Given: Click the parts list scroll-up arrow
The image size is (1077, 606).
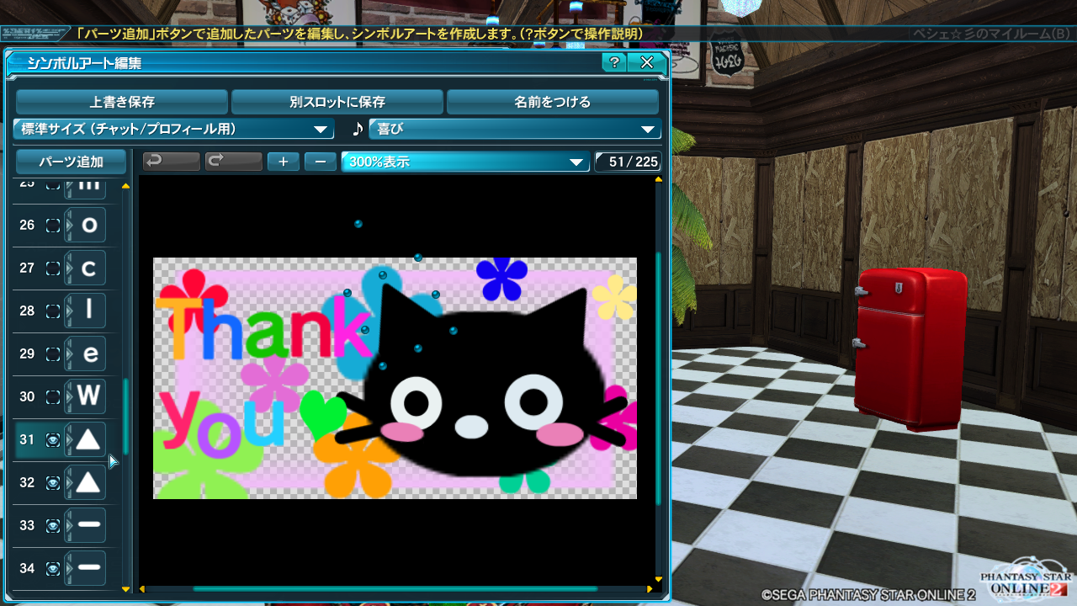Looking at the screenshot, I should pos(126,185).
